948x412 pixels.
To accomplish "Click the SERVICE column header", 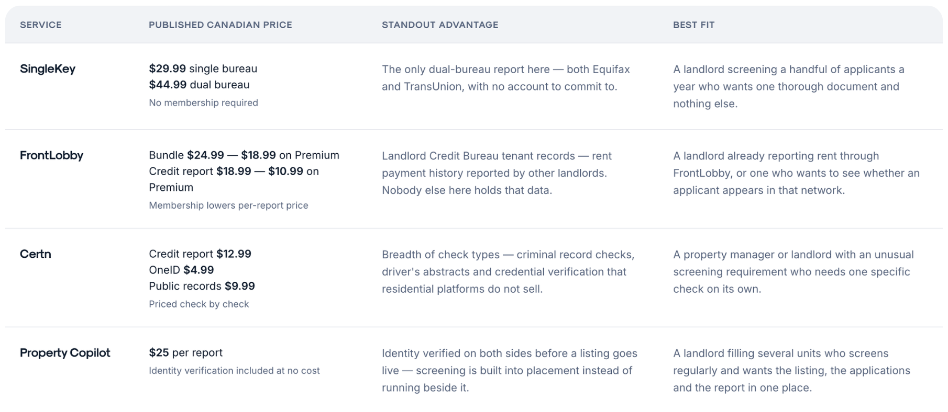I will [40, 25].
